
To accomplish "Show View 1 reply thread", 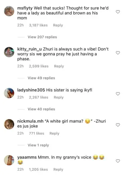I will [38, 145].
